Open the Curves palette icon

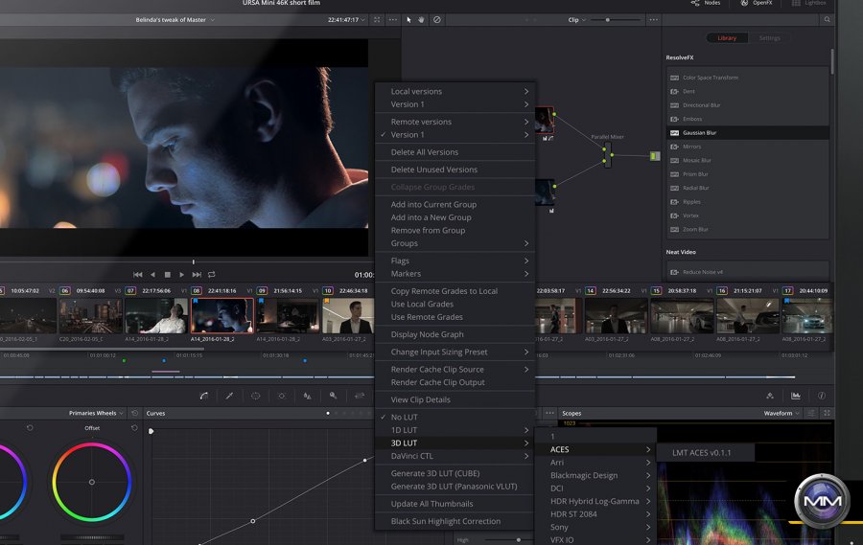tap(203, 396)
